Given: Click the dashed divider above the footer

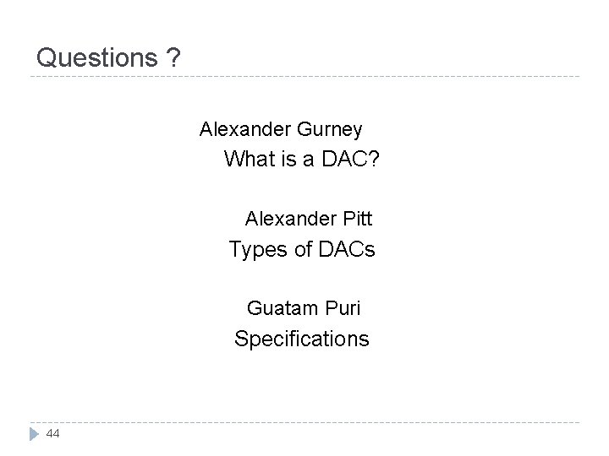Looking at the screenshot, I should 304,422.
